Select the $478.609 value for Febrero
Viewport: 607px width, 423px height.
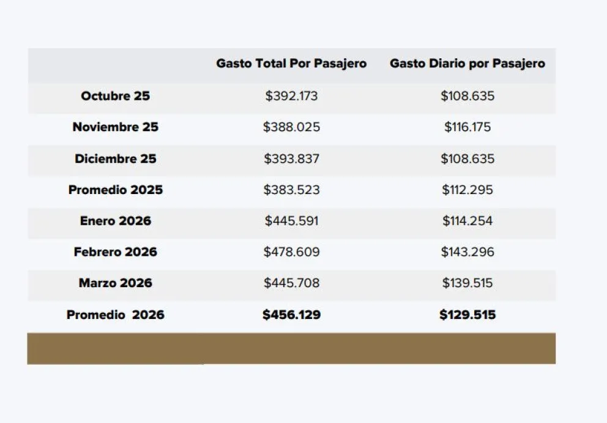pyautogui.click(x=291, y=252)
